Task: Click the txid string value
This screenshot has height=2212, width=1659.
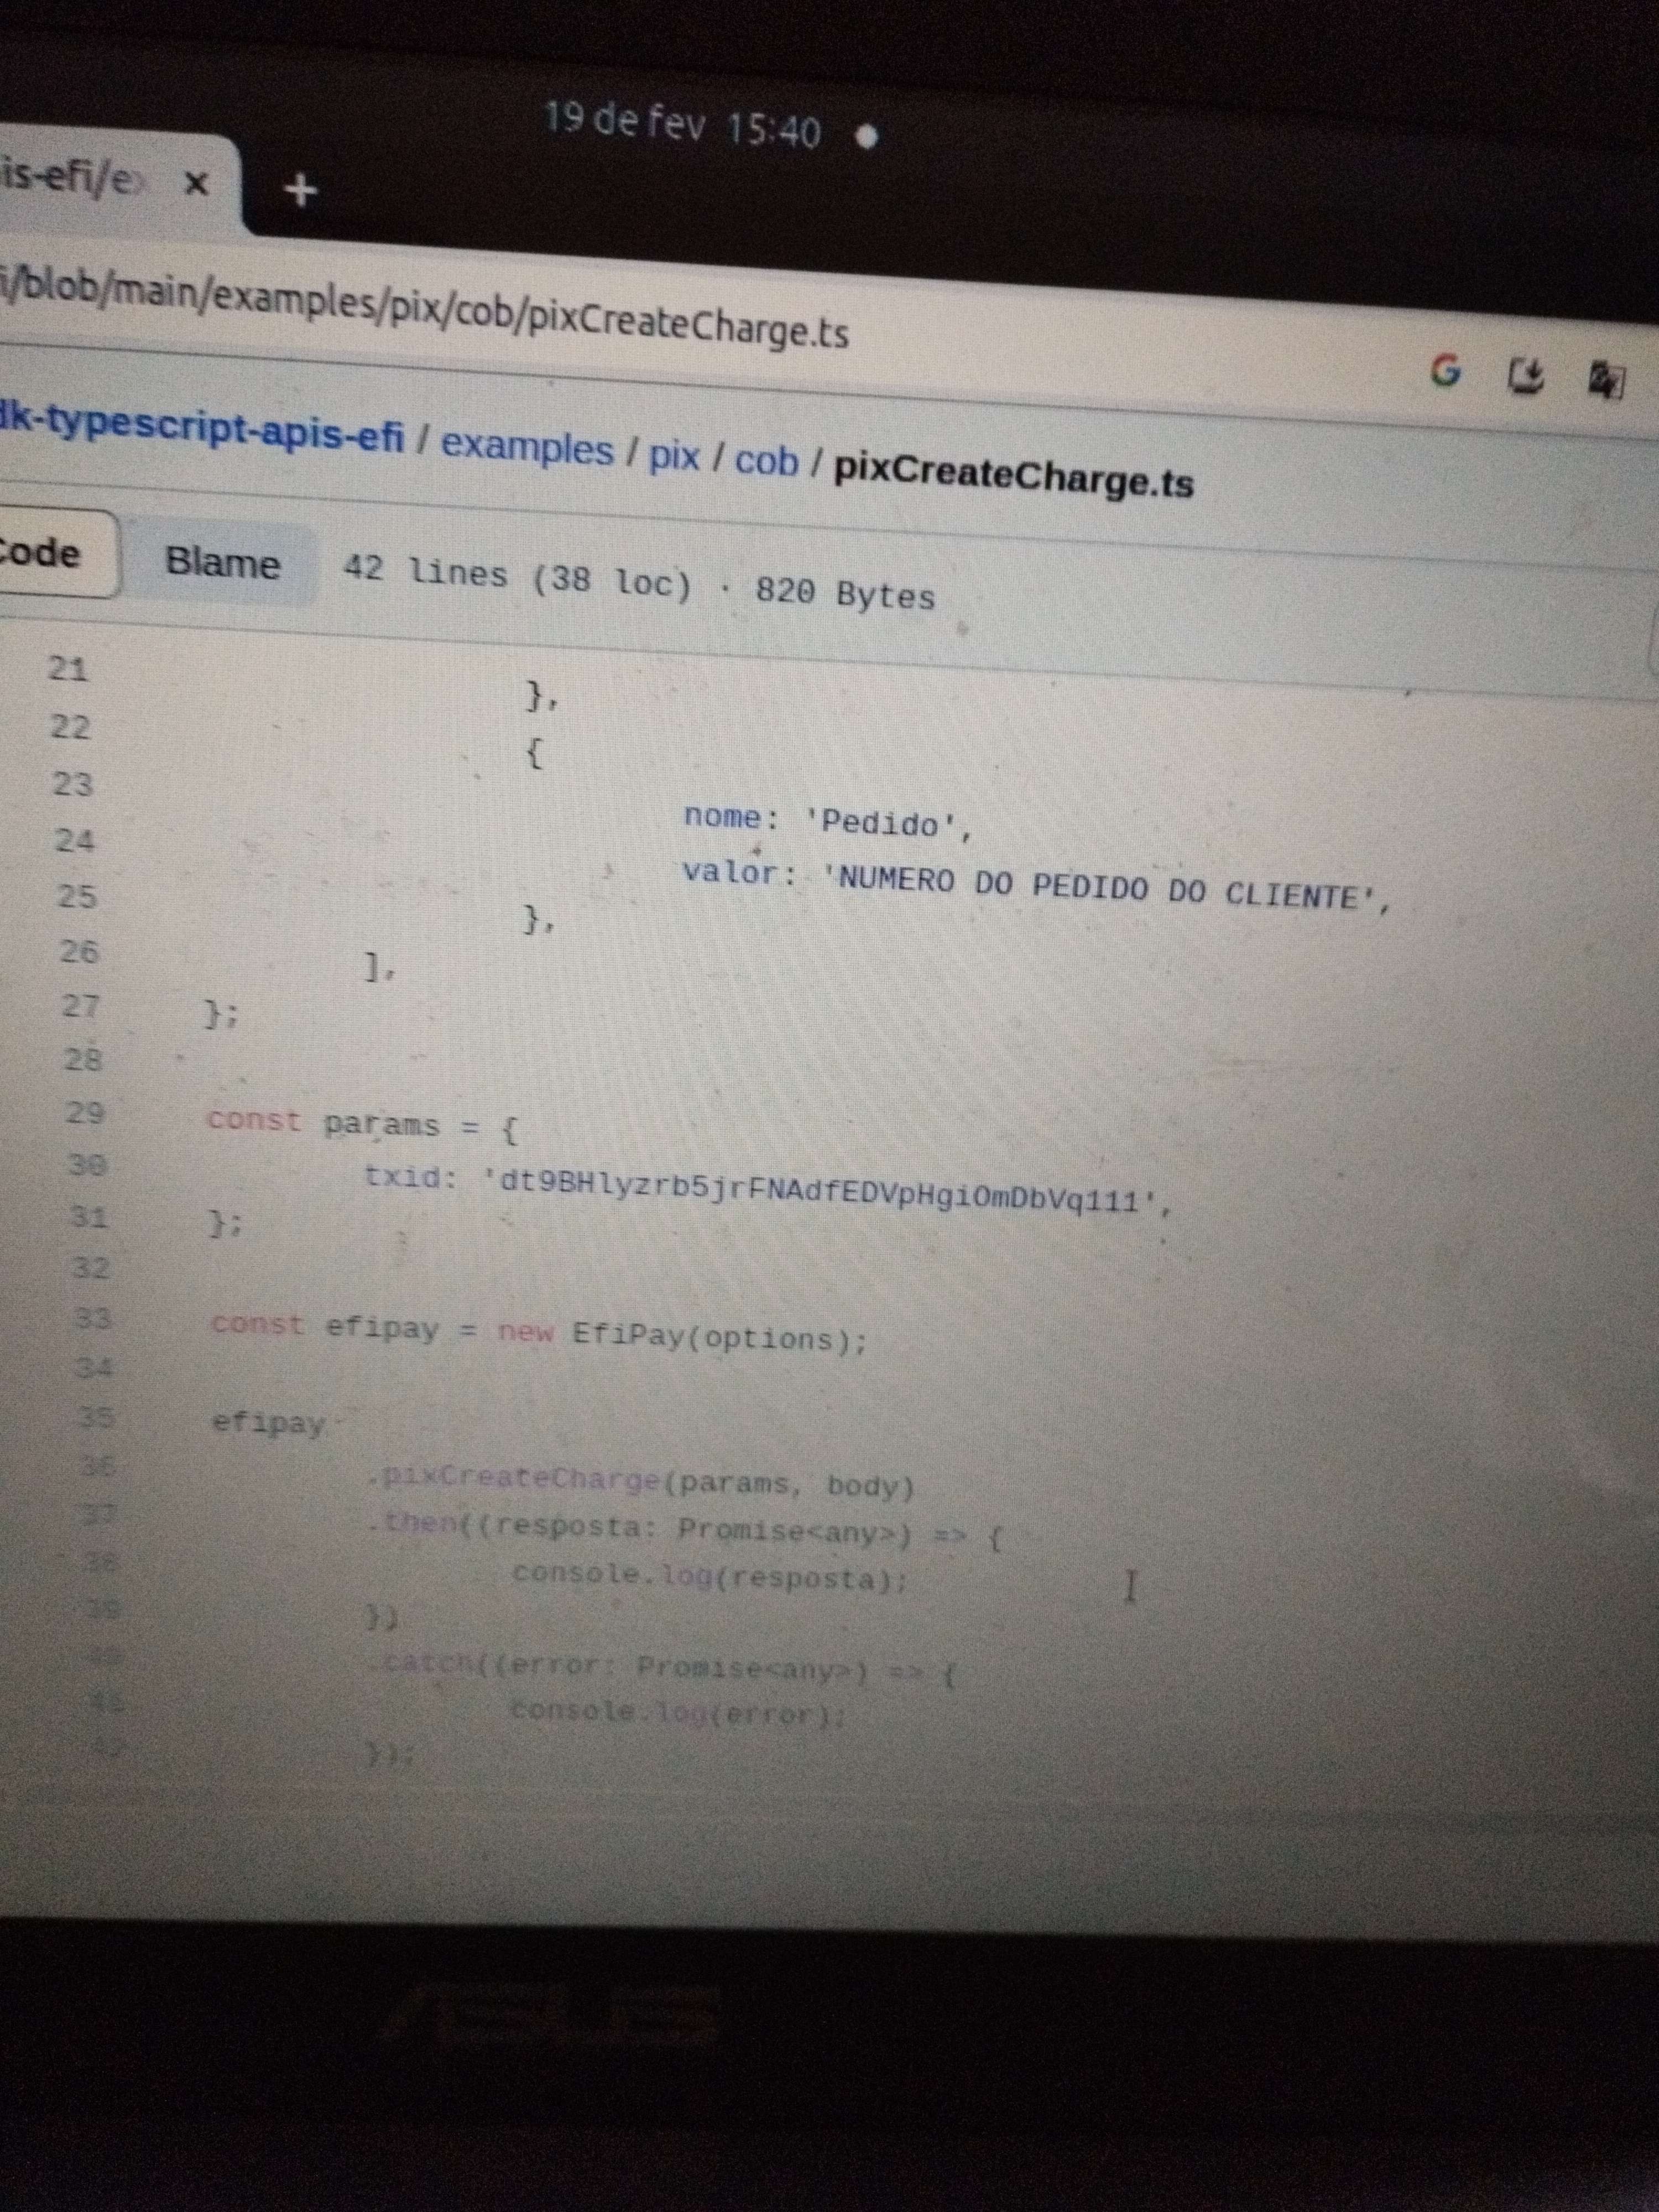Action: tap(820, 1192)
